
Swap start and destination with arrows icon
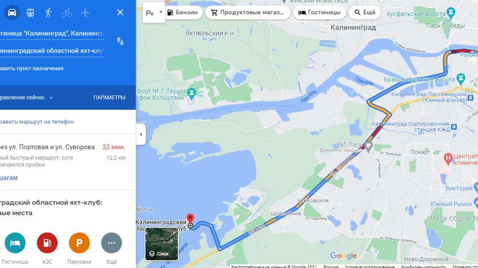coord(120,41)
